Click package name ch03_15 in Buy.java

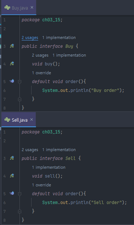tap(51, 20)
